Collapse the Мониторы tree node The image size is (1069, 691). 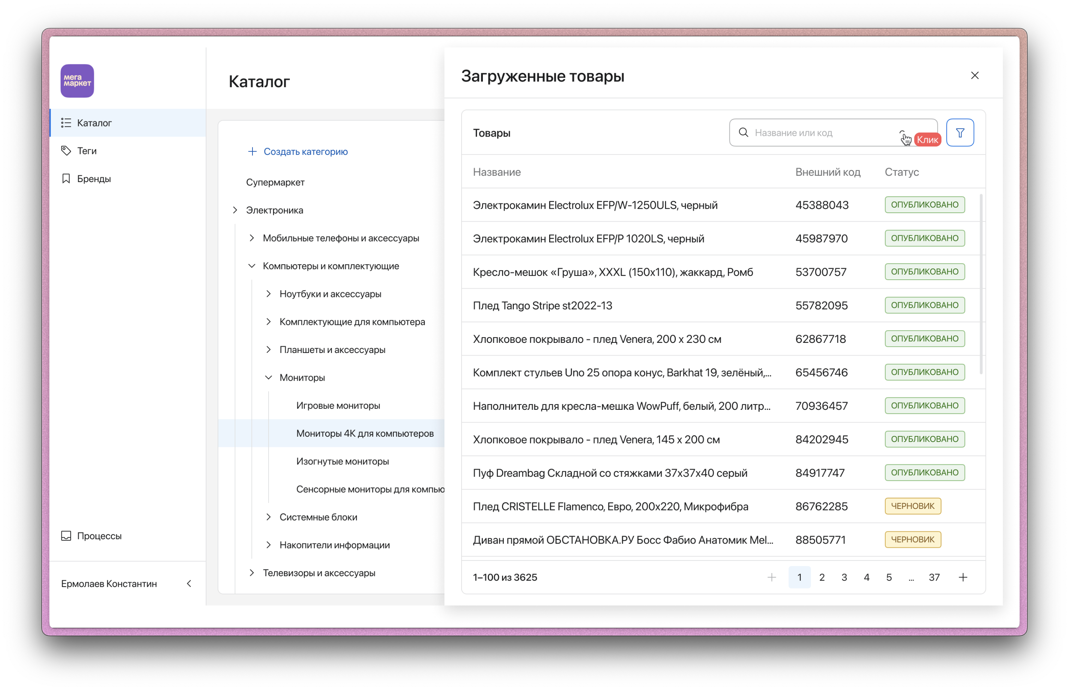click(x=268, y=377)
